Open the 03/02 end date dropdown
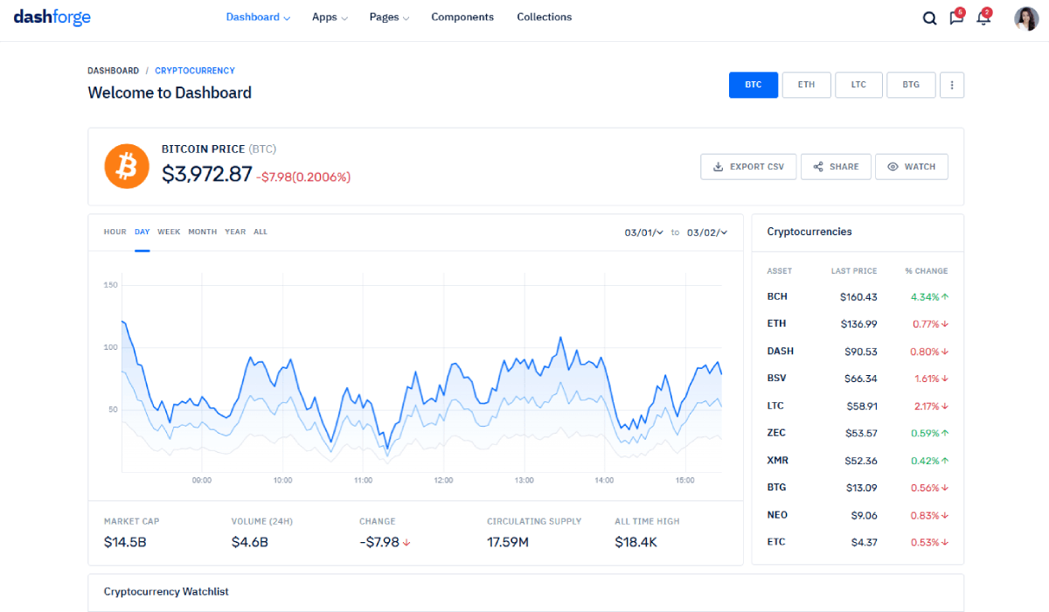1049x612 pixels. coord(706,233)
